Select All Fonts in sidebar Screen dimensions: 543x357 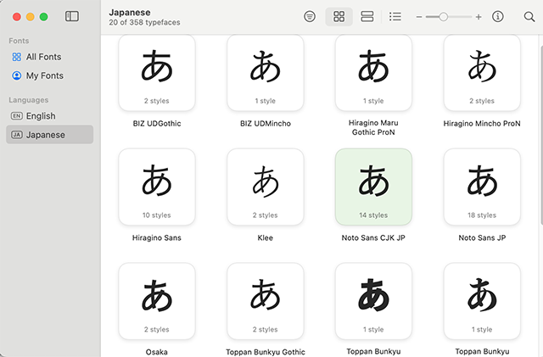tap(49, 57)
